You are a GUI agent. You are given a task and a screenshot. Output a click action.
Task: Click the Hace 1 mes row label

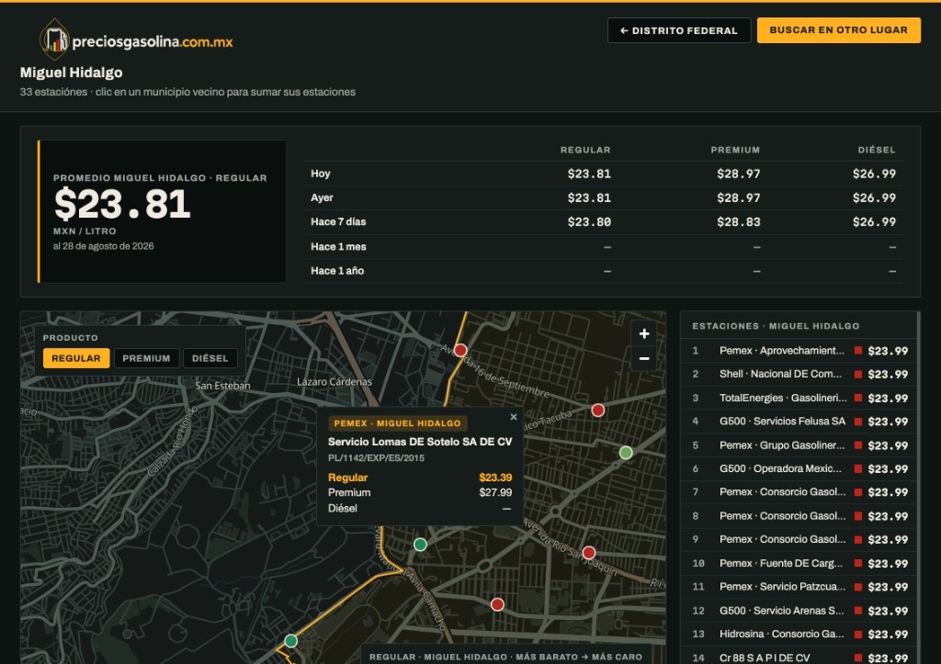pos(338,246)
